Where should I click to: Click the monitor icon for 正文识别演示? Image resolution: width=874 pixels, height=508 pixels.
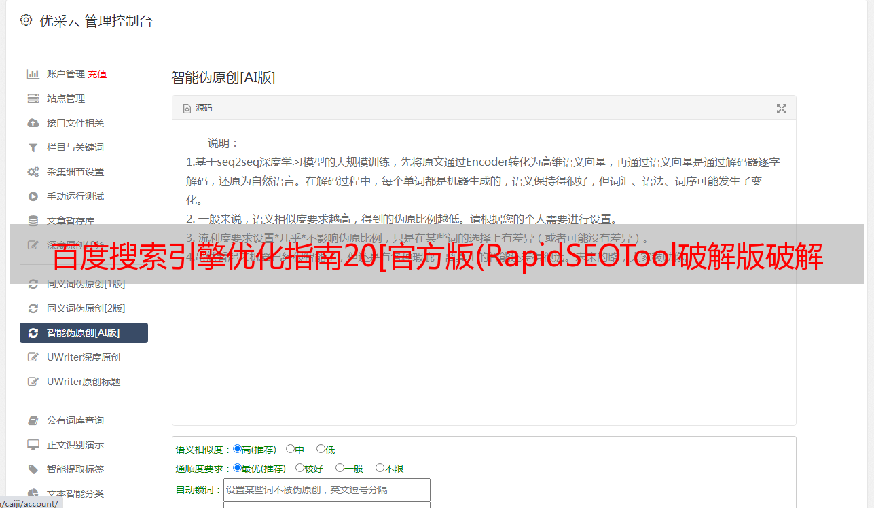click(x=33, y=445)
